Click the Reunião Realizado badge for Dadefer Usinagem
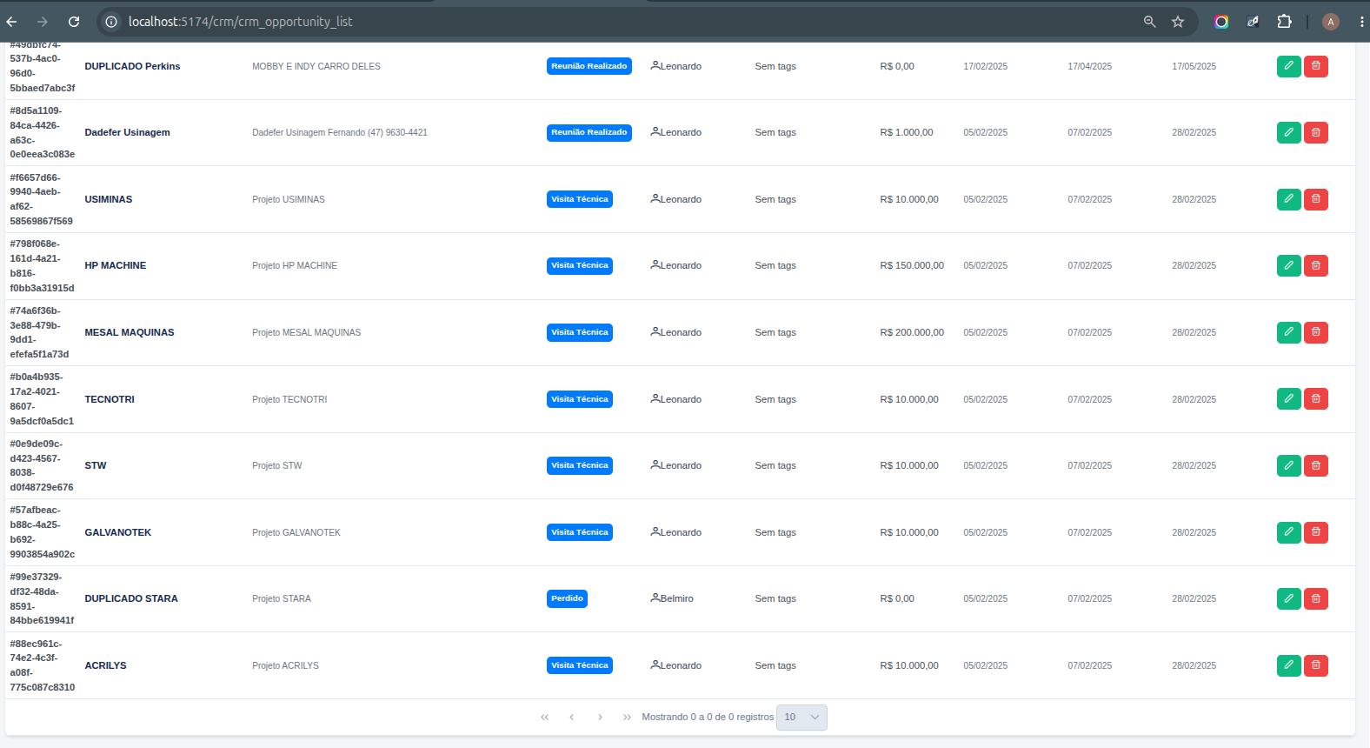1370x748 pixels. click(589, 132)
